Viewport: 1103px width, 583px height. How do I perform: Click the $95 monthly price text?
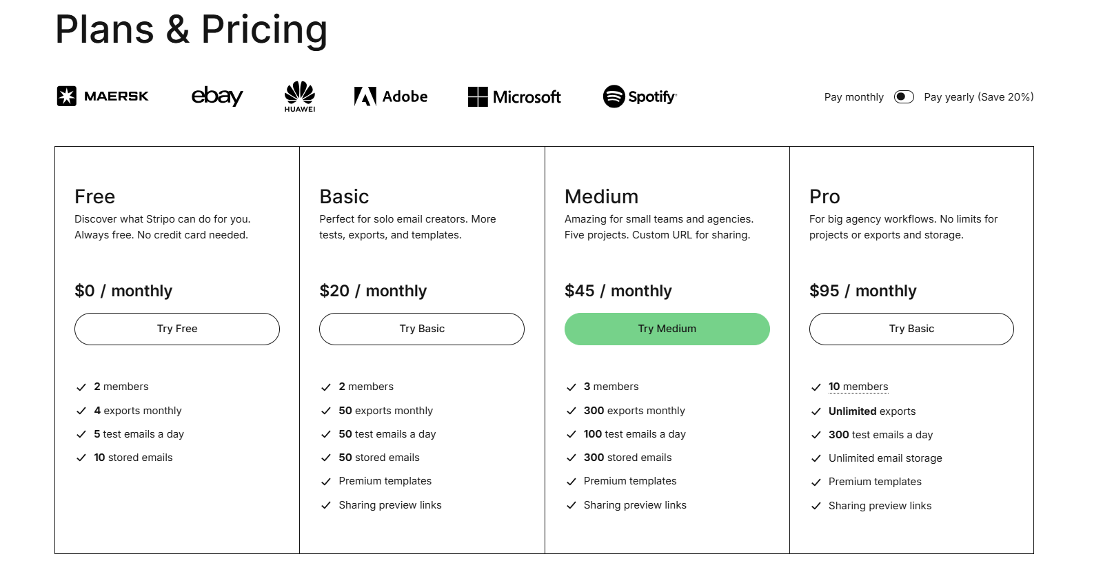(x=862, y=290)
